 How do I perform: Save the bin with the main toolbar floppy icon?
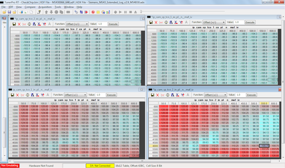tap(9, 12)
